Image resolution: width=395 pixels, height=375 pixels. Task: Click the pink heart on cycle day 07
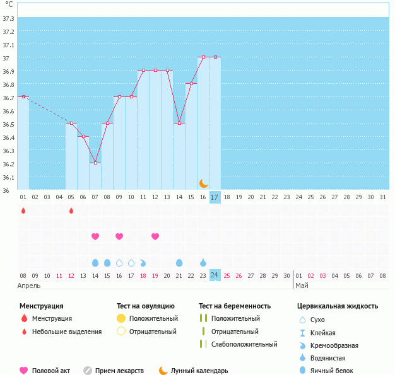coord(95,236)
